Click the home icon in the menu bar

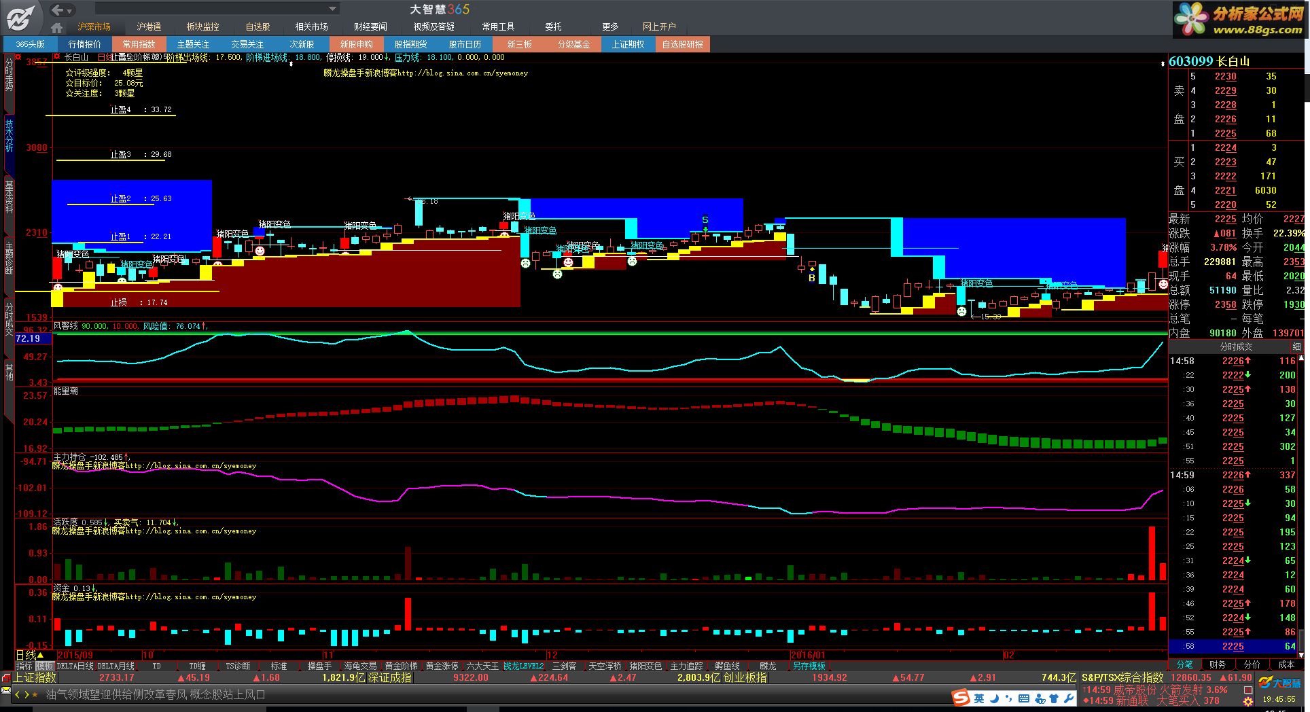point(57,27)
